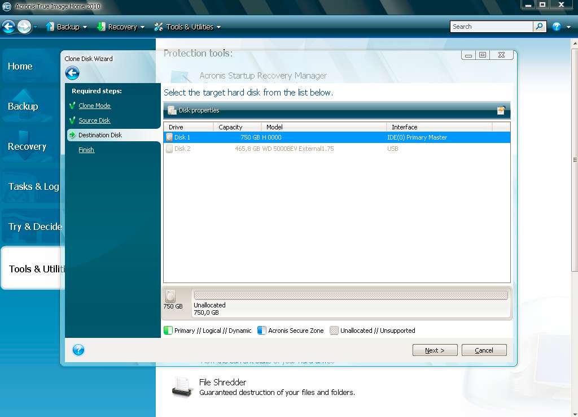Viewport: 578px width, 417px height.
Task: Click the IDE(0) Primary Master cell
Action: (x=417, y=137)
